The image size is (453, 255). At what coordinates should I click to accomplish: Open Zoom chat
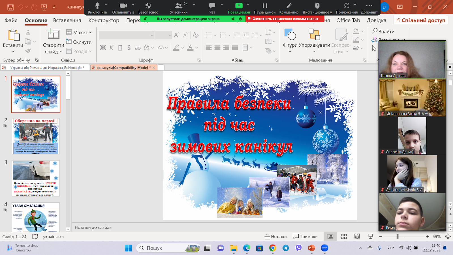pyautogui.click(x=212, y=8)
